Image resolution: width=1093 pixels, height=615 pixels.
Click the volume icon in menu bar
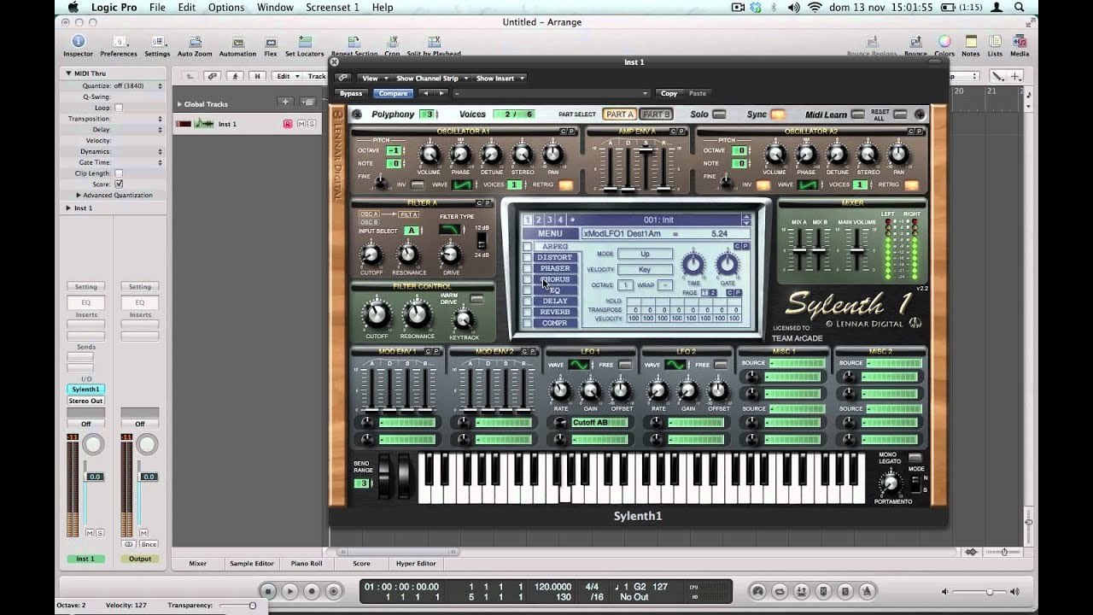tap(794, 7)
